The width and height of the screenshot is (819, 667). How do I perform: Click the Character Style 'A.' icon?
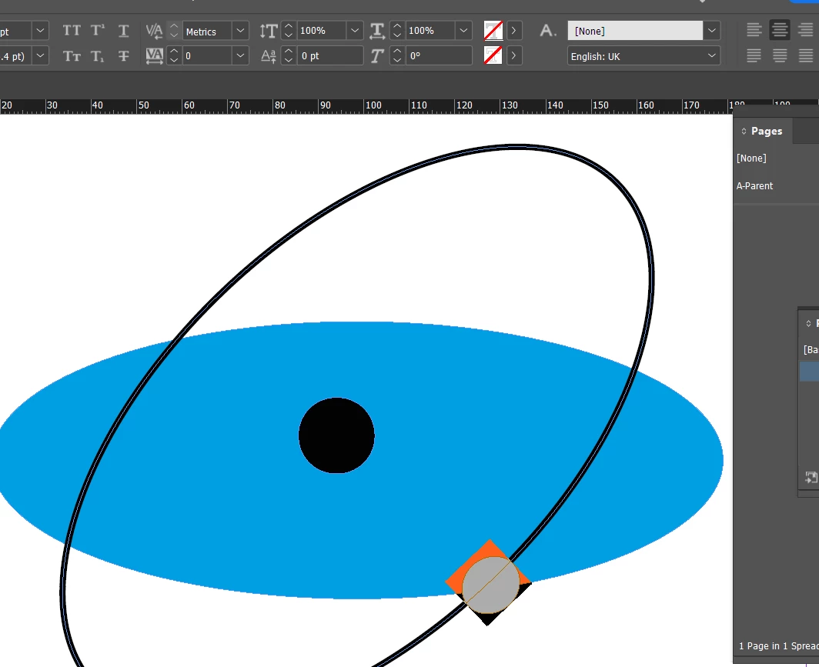coord(547,31)
